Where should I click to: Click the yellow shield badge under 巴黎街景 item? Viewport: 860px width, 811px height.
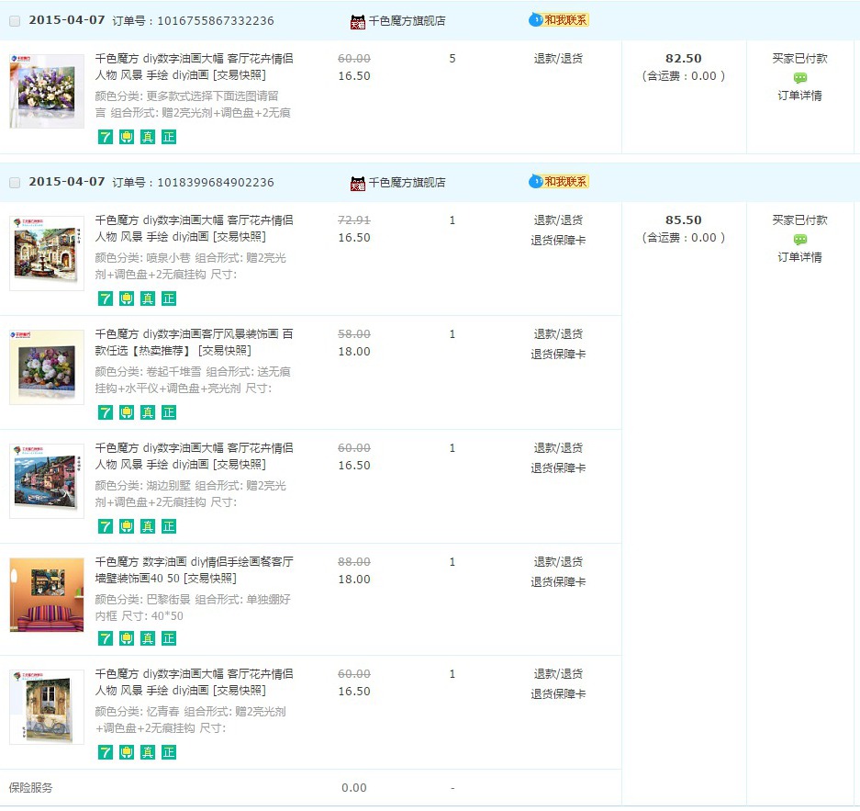click(x=127, y=638)
